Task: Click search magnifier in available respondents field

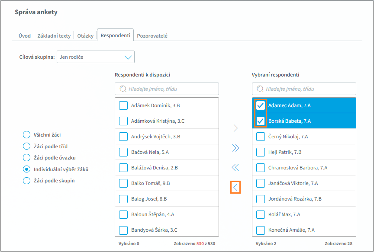Action: pyautogui.click(x=123, y=89)
